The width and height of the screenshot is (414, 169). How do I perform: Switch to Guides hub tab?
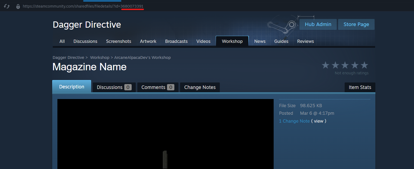click(281, 41)
